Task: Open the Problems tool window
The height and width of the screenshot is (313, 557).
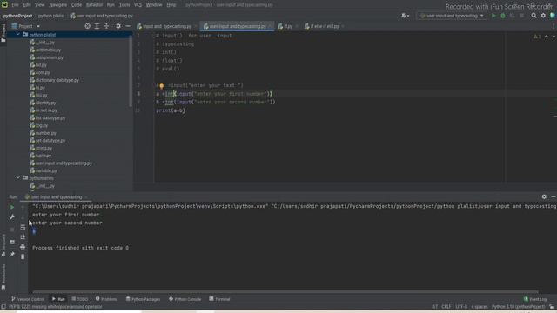Action: (x=106, y=299)
